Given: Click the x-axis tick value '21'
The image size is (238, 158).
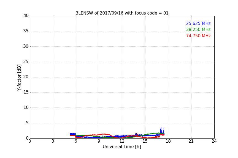Looking at the screenshot, I should point(191,141).
